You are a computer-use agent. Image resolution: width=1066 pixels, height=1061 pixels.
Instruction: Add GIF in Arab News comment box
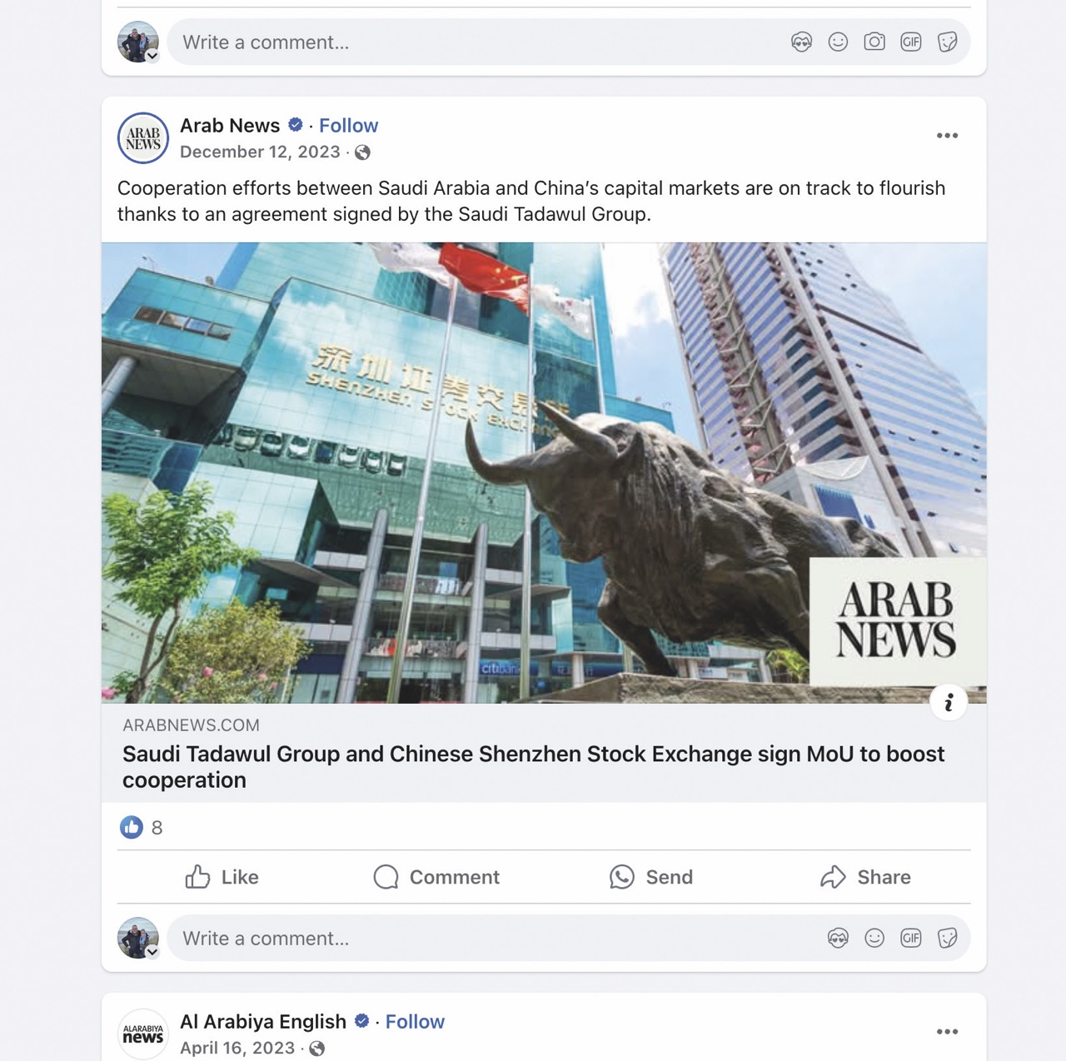click(911, 939)
